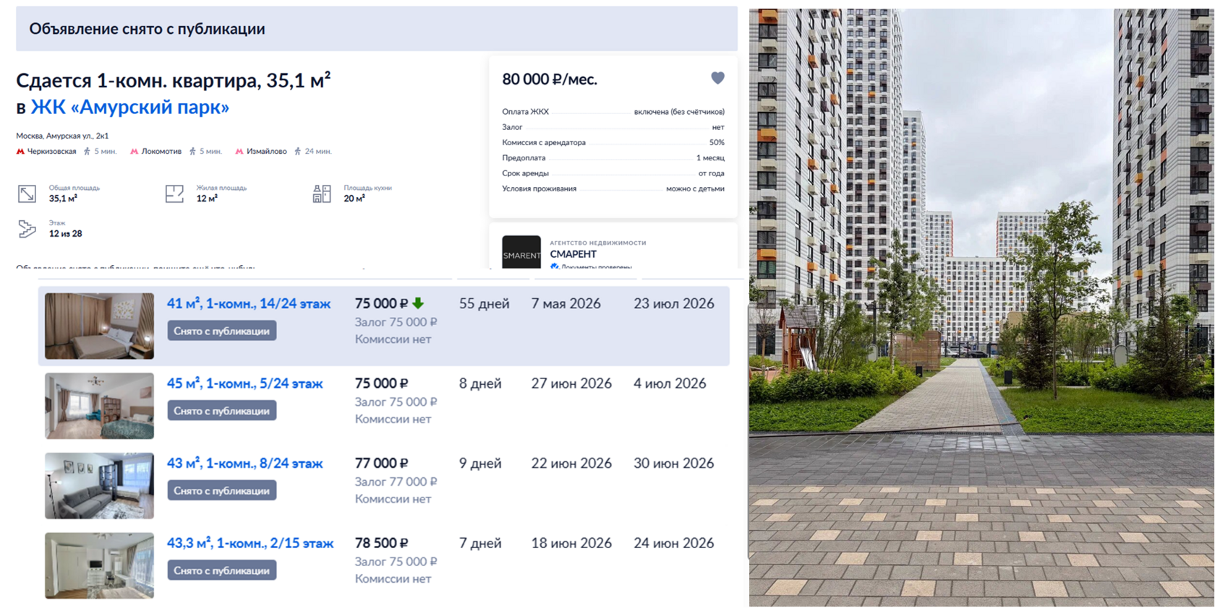Open the thumbnail of 43,3 м² listing
This screenshot has width=1215, height=608.
click(99, 565)
